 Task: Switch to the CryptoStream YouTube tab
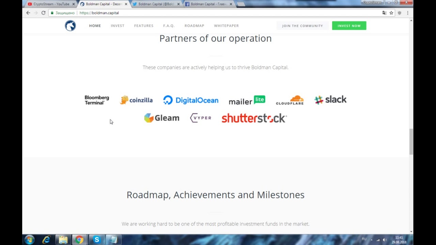click(51, 4)
